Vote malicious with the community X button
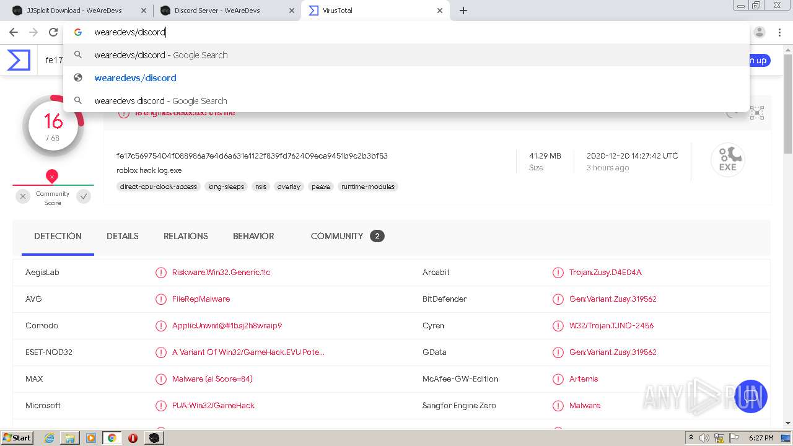The height and width of the screenshot is (446, 793). click(x=23, y=196)
